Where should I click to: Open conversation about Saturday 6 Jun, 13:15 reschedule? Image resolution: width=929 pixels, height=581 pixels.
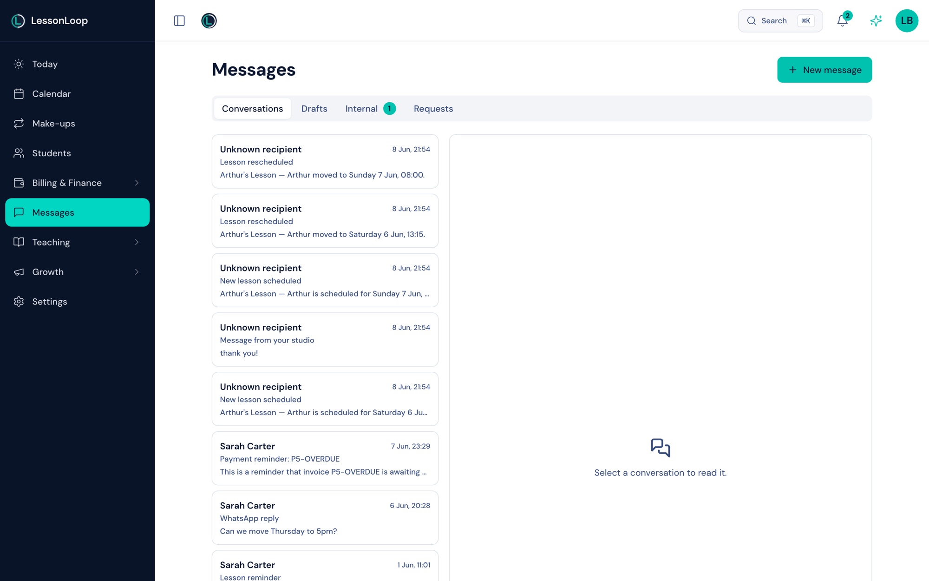[325, 221]
